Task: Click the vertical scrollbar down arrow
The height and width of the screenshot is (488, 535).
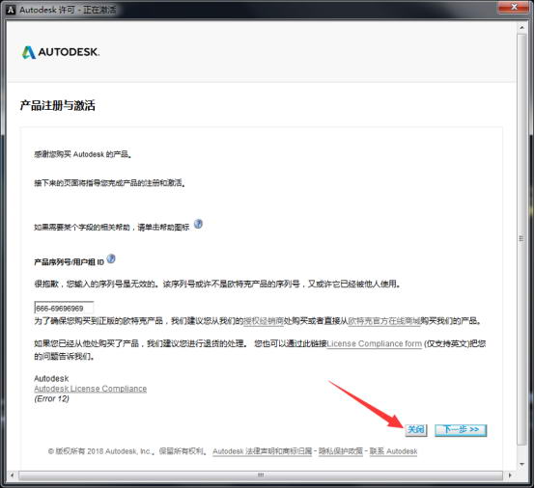Action: click(x=521, y=464)
